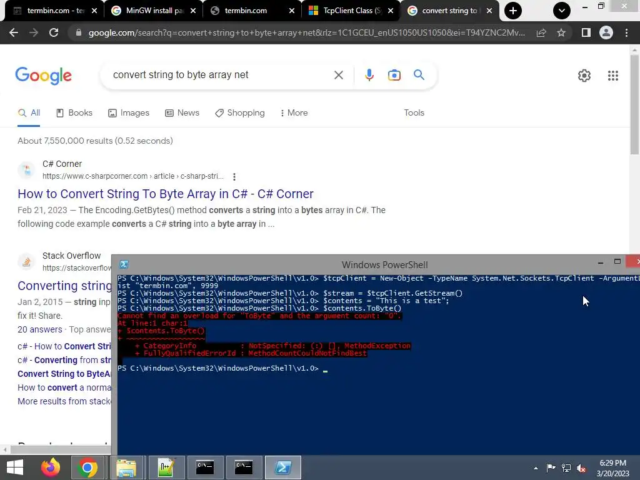Select the Images search filter

click(x=129, y=113)
